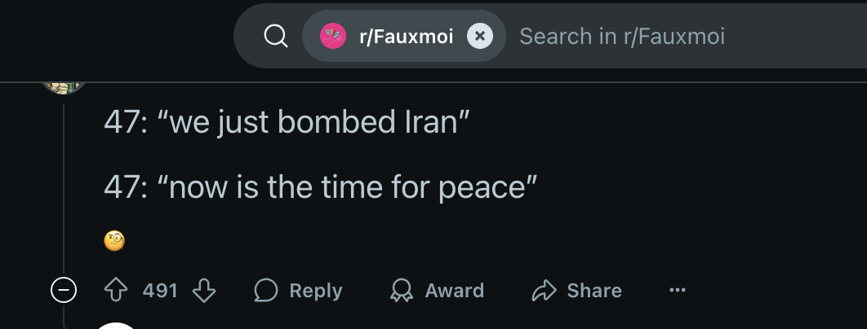Click the vertical thread line beside comment
The image size is (867, 329).
pyautogui.click(x=64, y=187)
